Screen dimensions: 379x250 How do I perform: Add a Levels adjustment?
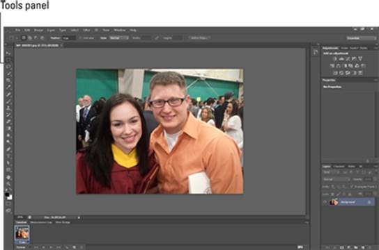point(341,59)
